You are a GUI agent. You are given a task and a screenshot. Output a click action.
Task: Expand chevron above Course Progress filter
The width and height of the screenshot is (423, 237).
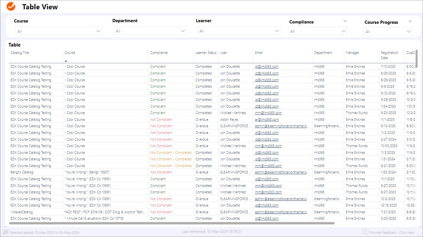tap(410, 21)
